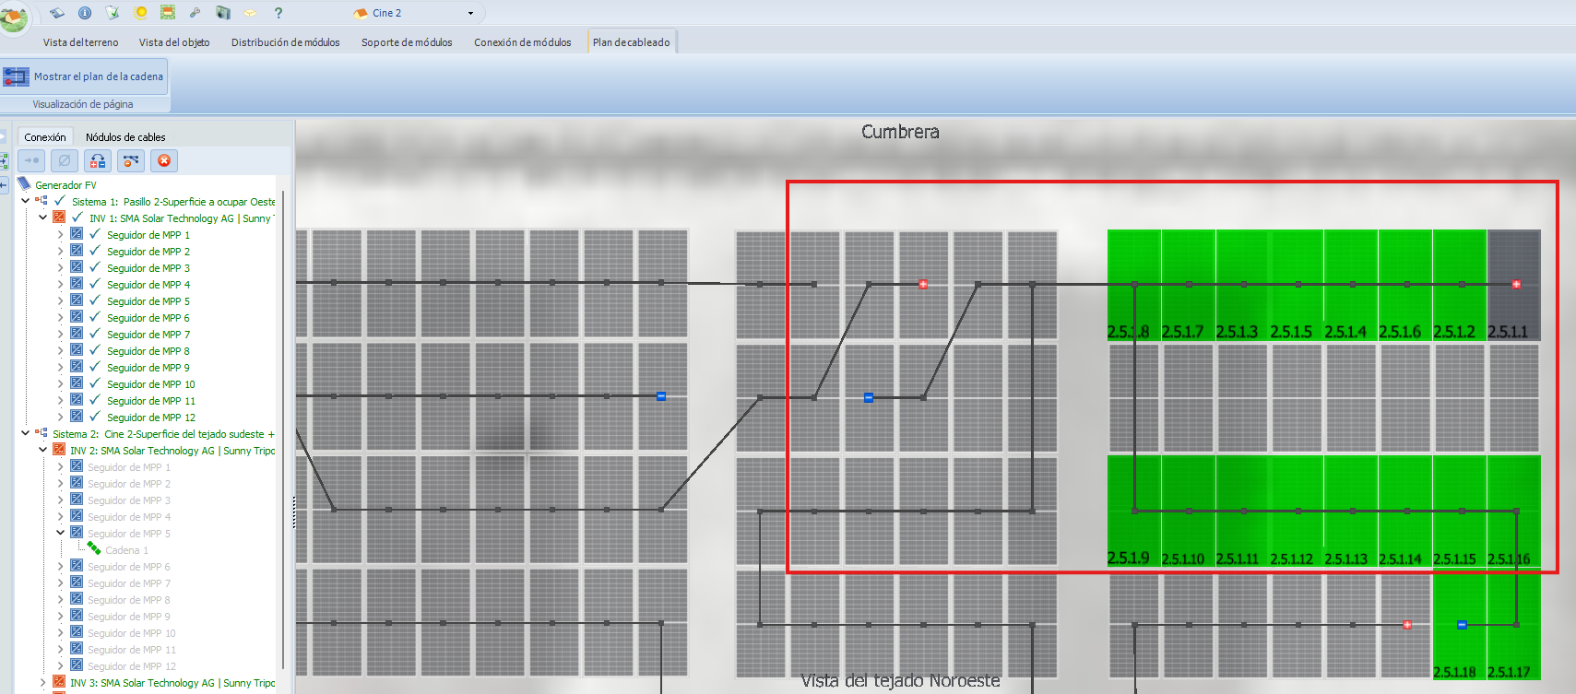Click checkmark of Sistema 1 Seguidor de MPP 11
This screenshot has height=694, width=1576.
pos(95,400)
